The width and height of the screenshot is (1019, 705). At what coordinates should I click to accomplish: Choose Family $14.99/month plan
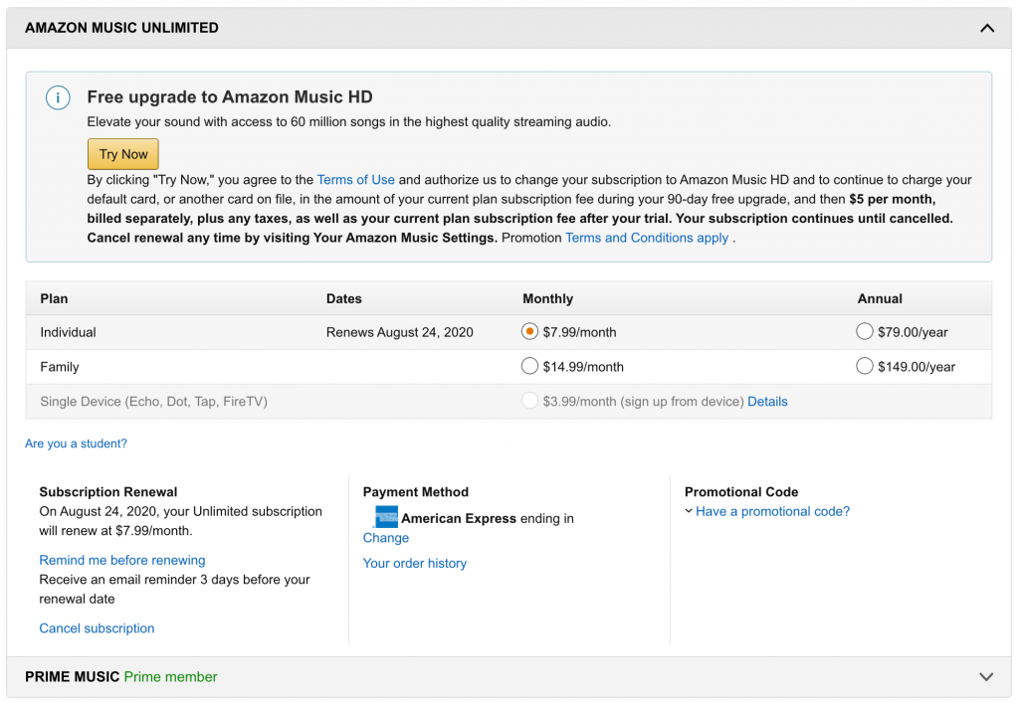coord(529,366)
